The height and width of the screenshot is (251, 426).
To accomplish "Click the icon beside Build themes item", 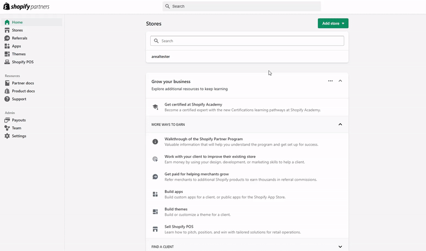I will (x=155, y=212).
